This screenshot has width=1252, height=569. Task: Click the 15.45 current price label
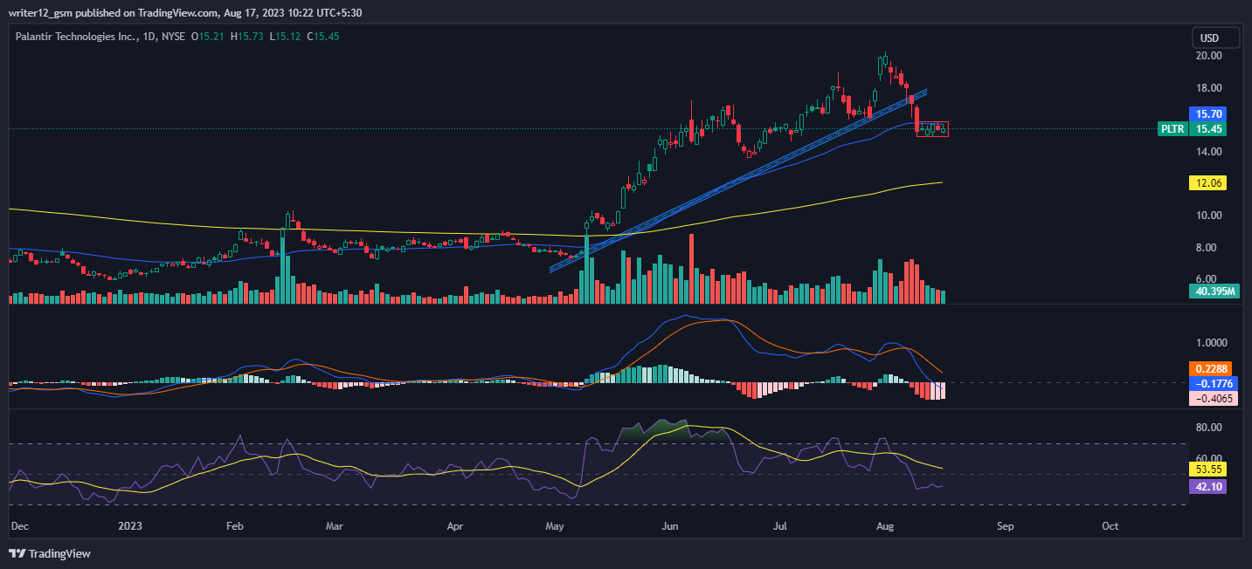[1208, 128]
